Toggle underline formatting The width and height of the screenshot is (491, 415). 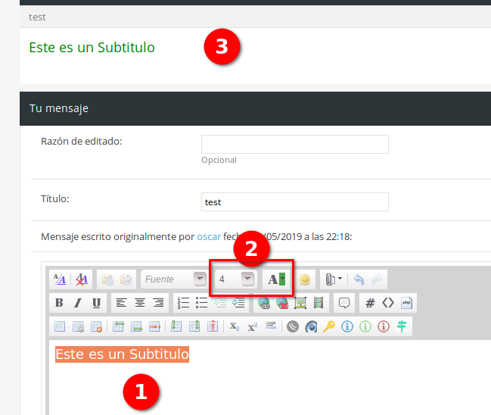coord(96,303)
